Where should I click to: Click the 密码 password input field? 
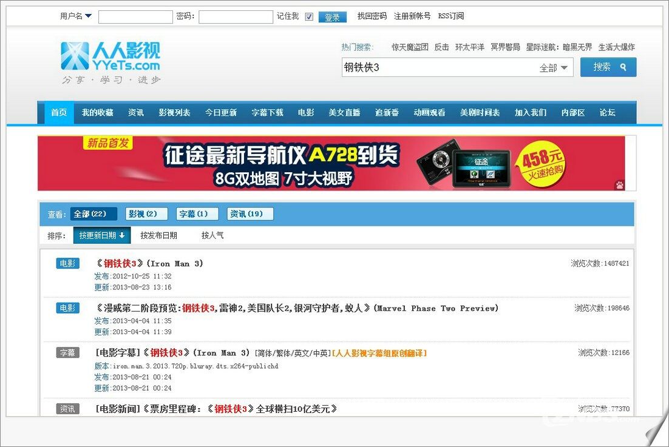[236, 17]
